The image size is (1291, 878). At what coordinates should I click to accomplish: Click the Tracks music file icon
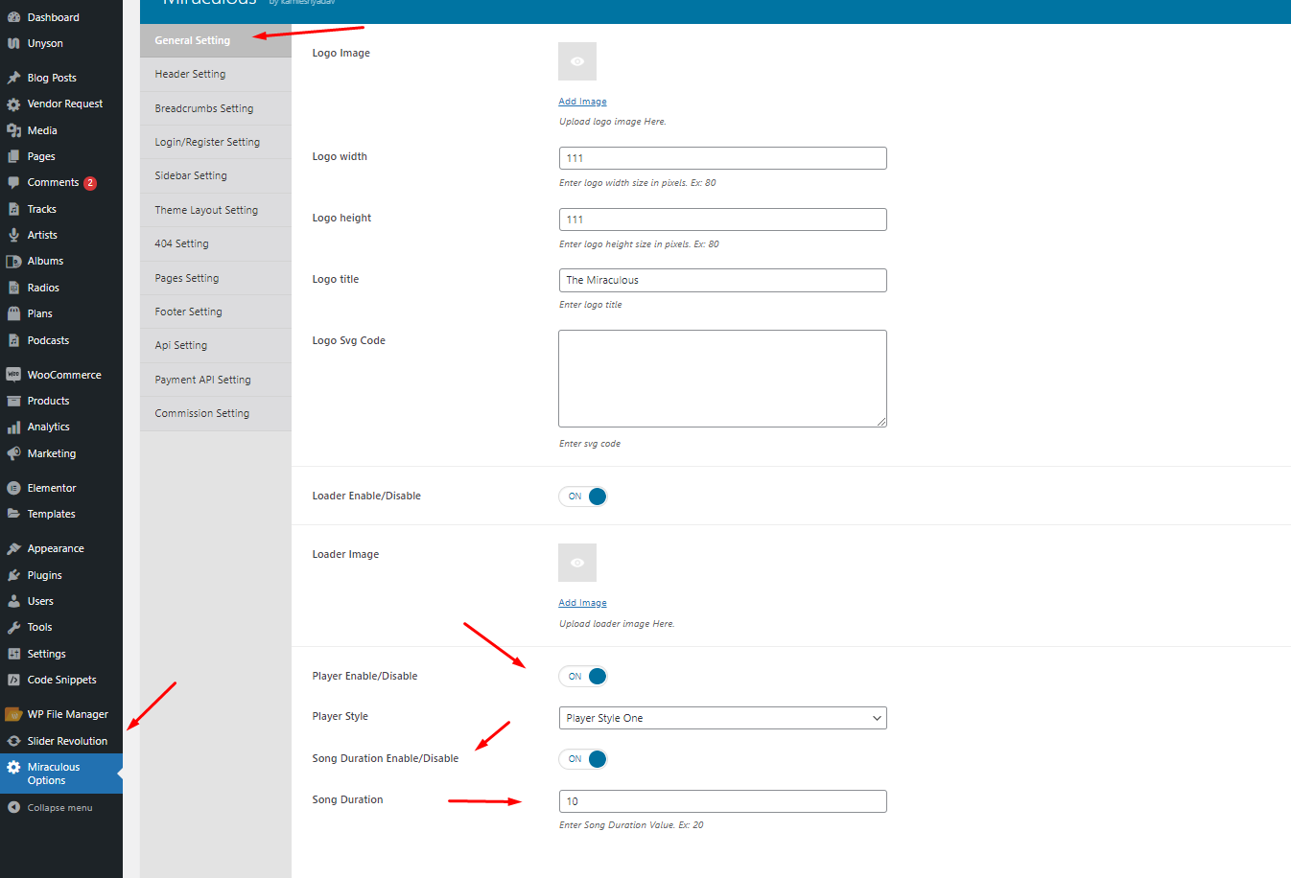coord(13,209)
